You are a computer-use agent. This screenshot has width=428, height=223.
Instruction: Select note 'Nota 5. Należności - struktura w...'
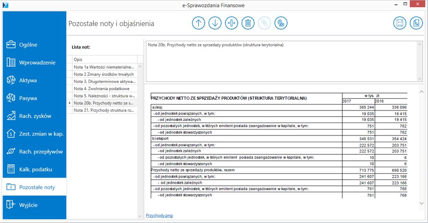[x=104, y=96]
